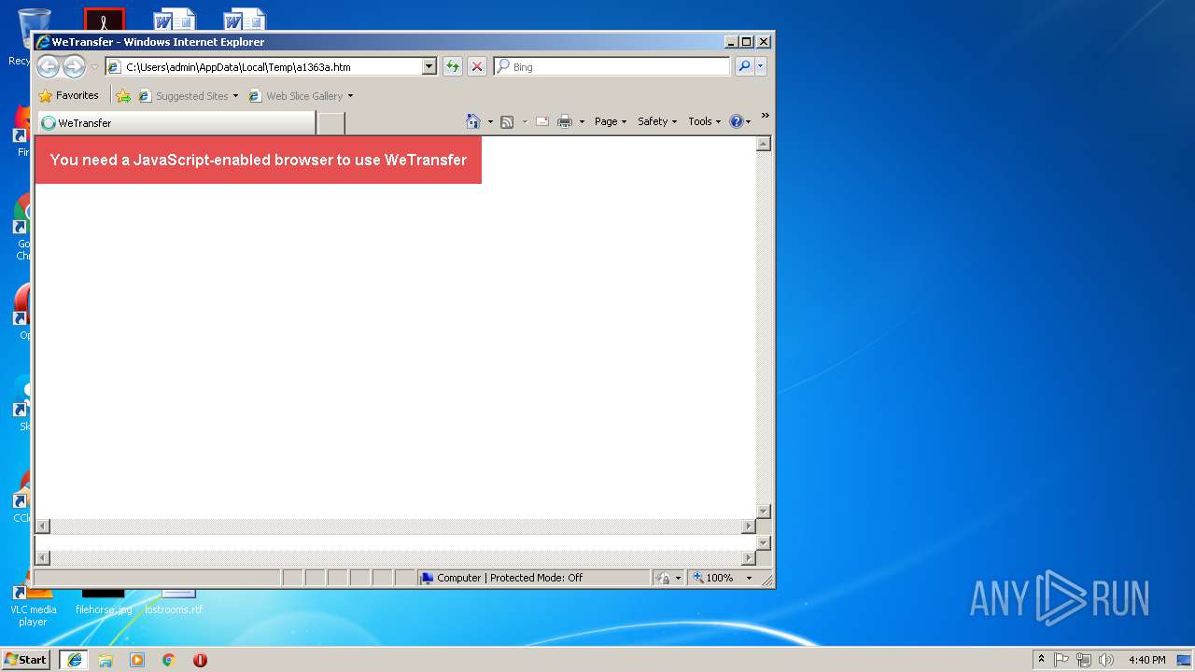The height and width of the screenshot is (672, 1195).
Task: Select the filehorse.jpg desktop file
Action: pos(104,602)
